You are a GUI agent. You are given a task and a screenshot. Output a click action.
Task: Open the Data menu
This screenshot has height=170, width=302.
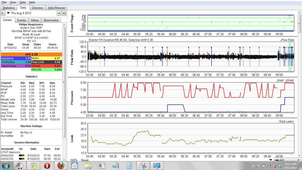(22, 2)
